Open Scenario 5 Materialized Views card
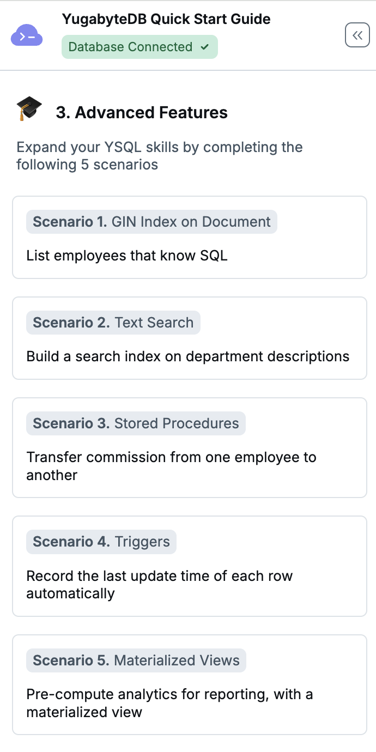The height and width of the screenshot is (752, 376). tap(190, 684)
